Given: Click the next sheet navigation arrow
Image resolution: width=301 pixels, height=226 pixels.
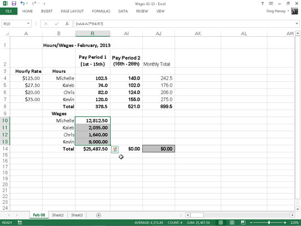Looking at the screenshot, I should click(17, 215).
